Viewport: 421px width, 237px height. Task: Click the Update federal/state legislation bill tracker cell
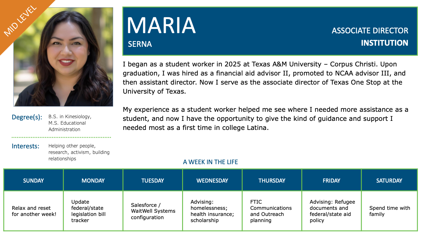(93, 211)
